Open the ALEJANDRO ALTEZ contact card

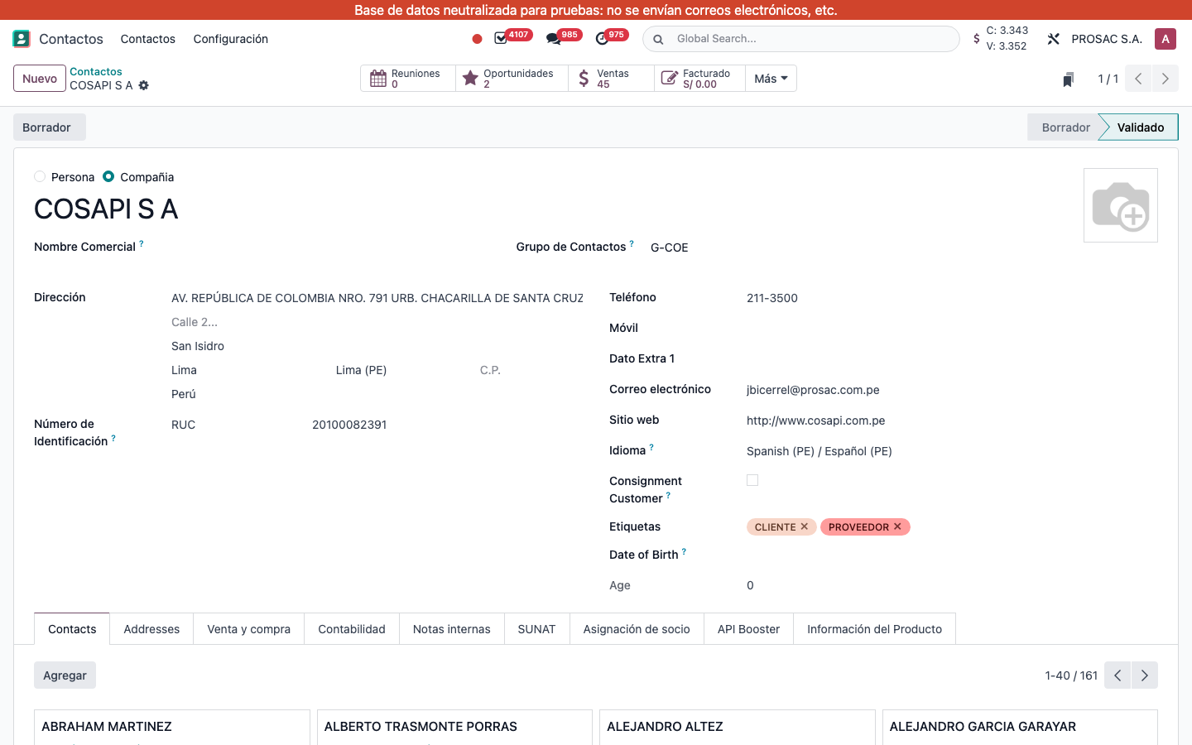tap(738, 727)
